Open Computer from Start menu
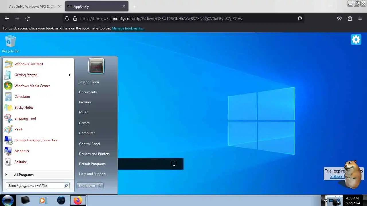The height and width of the screenshot is (206, 367). 87,133
